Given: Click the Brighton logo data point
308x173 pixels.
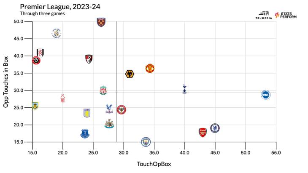Looking at the screenshot, I should tap(265, 95).
